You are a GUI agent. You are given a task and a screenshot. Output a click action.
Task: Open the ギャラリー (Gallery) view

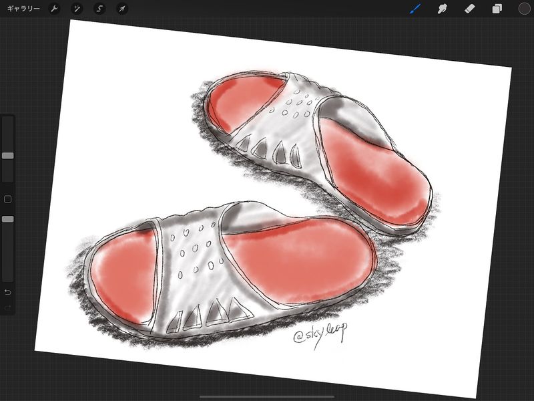click(23, 9)
